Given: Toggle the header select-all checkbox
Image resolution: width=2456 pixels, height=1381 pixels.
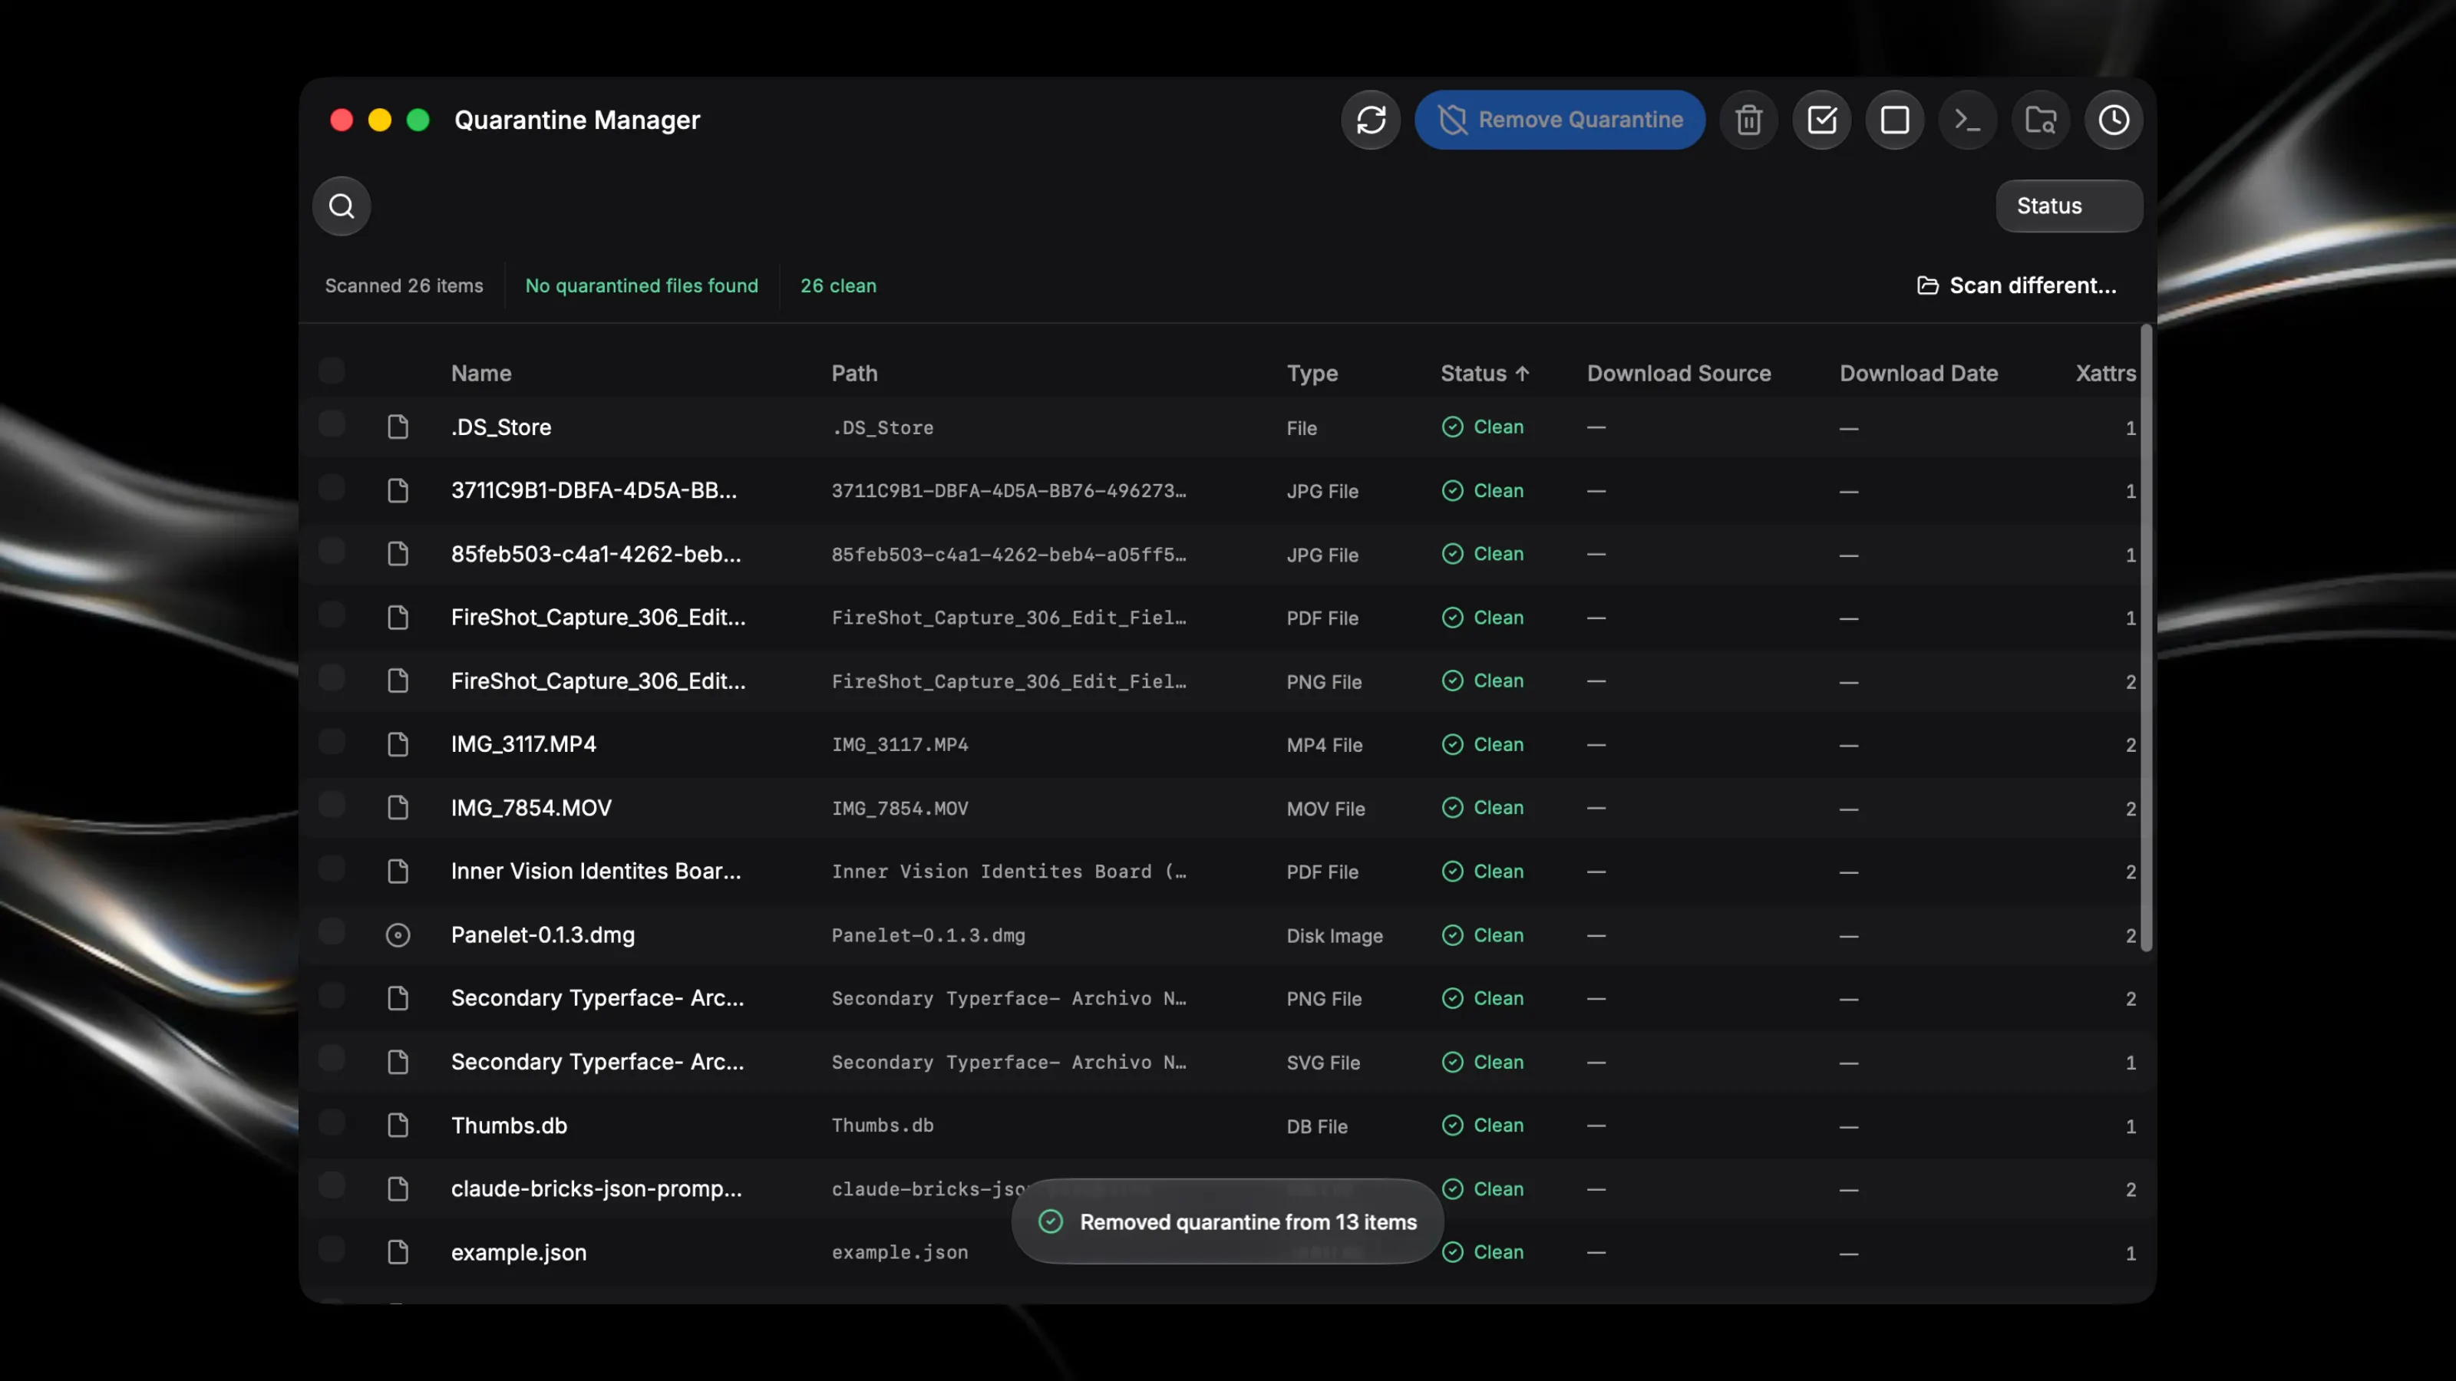Looking at the screenshot, I should (x=332, y=371).
